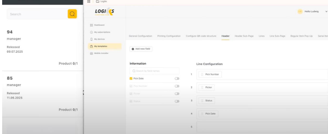Viewport: 328px width, 134px height.
Task: Open Dashboard from sidebar icon
Action: [91, 25]
